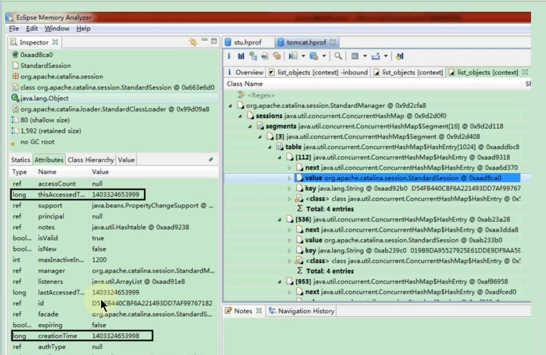The width and height of the screenshot is (546, 355).
Task: Expand the Query Browser dropdown arrow
Action: [x=324, y=56]
